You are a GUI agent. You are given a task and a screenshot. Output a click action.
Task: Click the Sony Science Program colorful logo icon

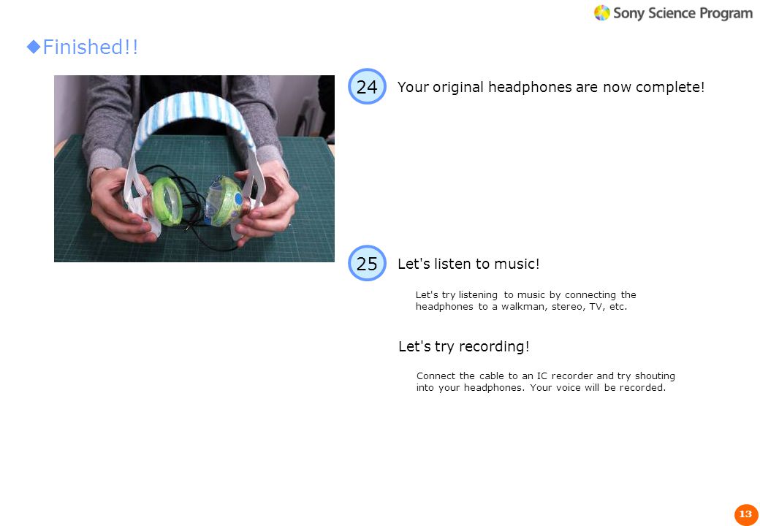(x=602, y=12)
